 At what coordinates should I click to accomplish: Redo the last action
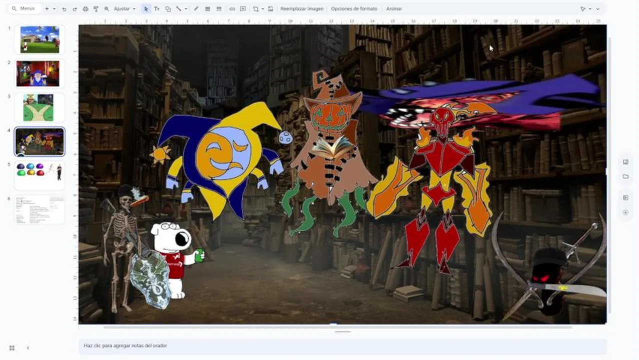tap(74, 8)
